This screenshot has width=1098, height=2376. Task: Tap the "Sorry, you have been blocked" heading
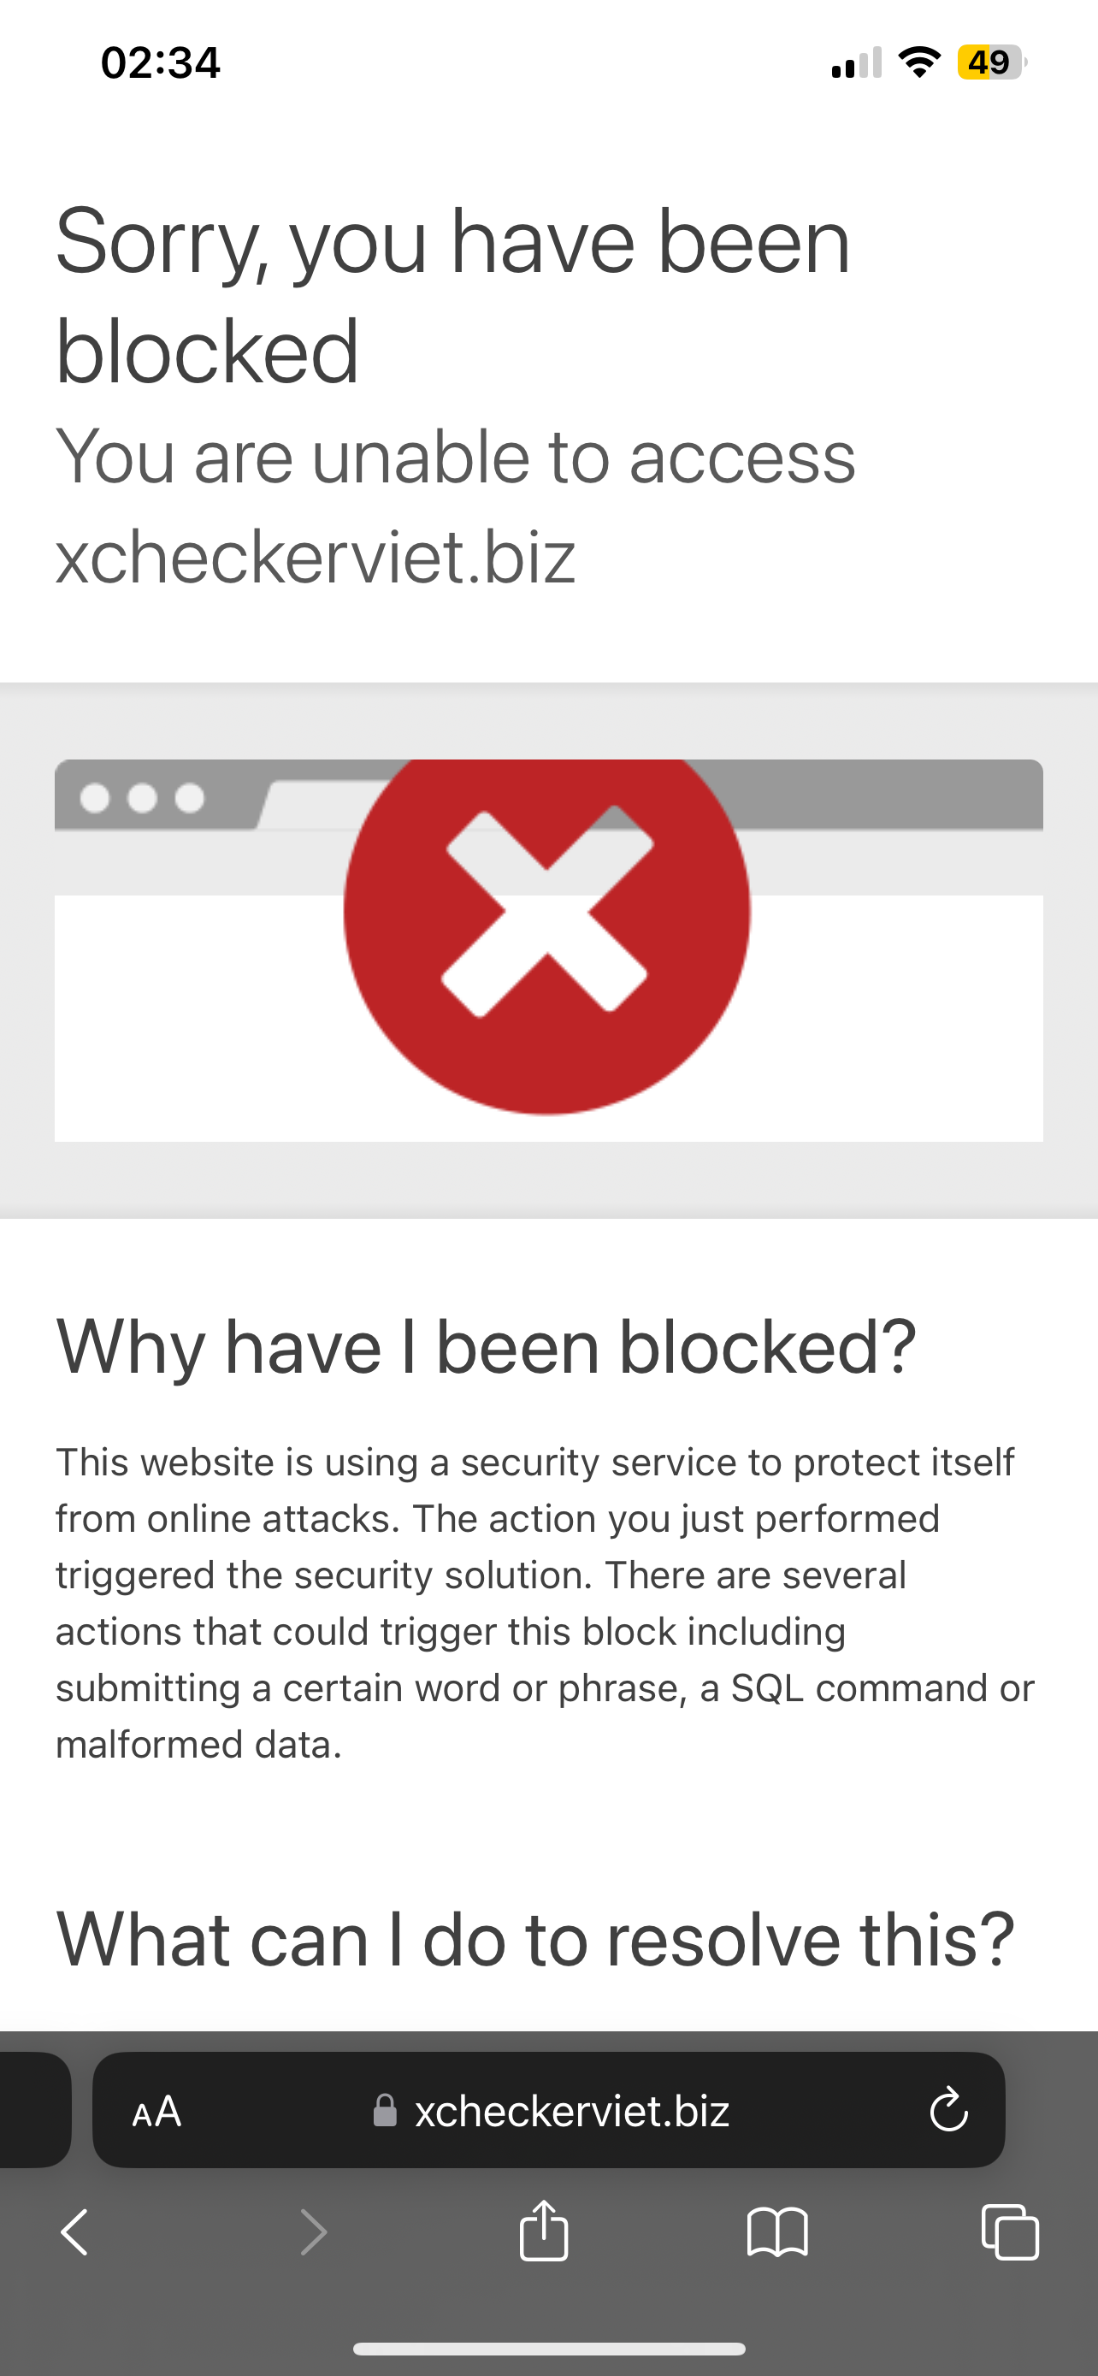pyautogui.click(x=452, y=295)
